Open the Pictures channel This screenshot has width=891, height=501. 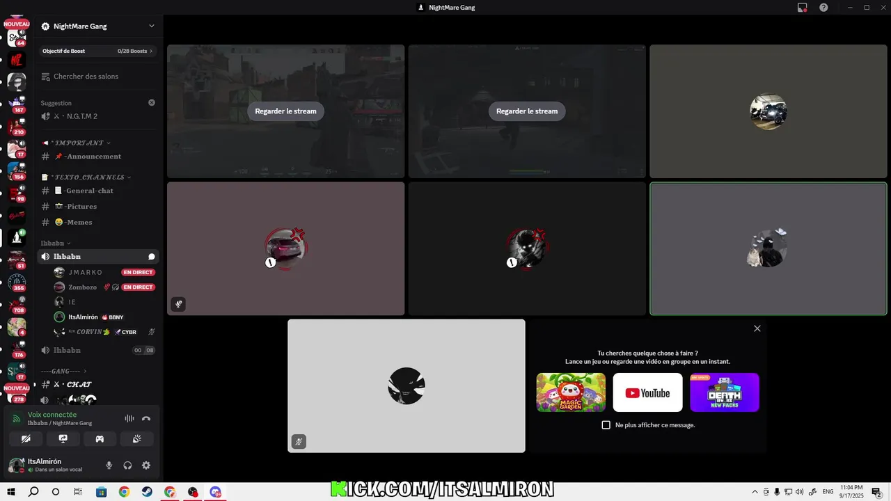98,207
